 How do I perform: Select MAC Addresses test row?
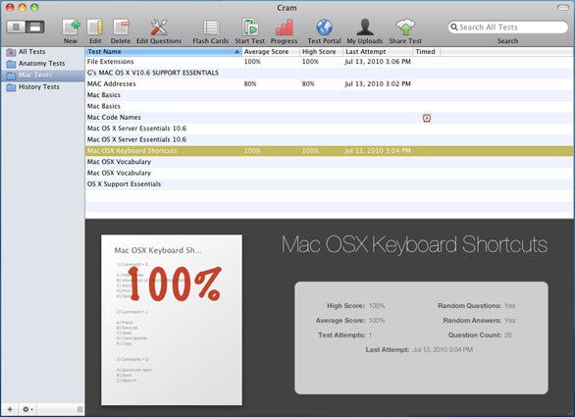(330, 84)
